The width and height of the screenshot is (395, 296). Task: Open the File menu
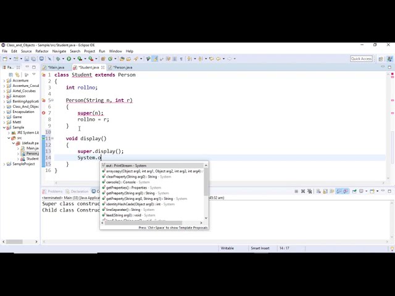pos(4,51)
